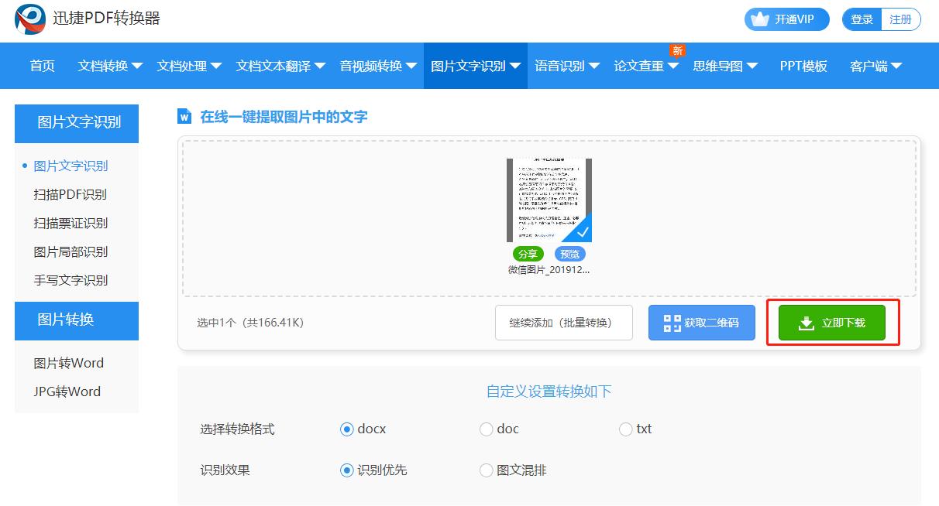Select the txt output format

click(x=624, y=429)
